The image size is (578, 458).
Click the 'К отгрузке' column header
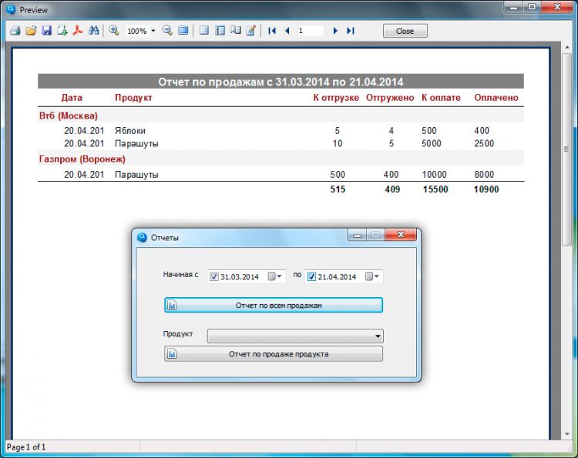coord(336,98)
